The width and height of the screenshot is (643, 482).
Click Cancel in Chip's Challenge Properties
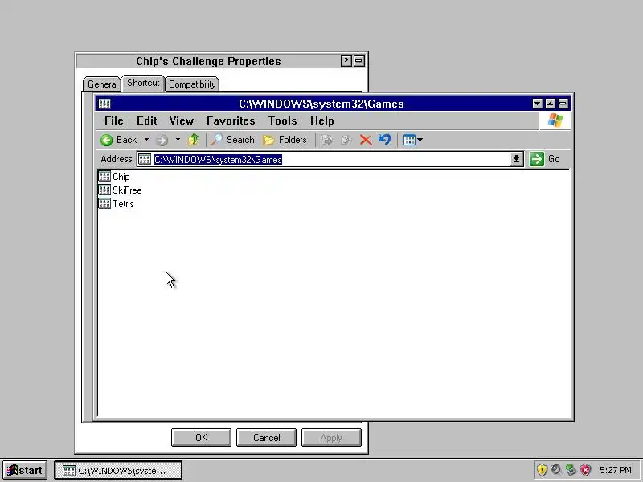[266, 437]
